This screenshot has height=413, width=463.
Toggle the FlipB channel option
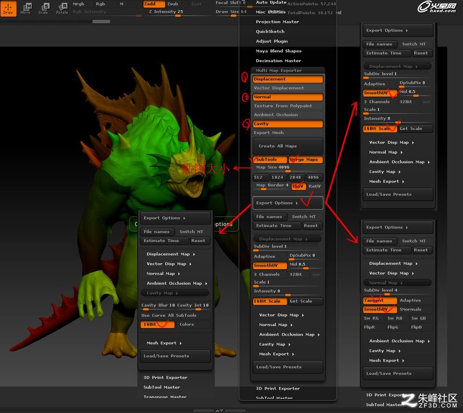(421, 327)
